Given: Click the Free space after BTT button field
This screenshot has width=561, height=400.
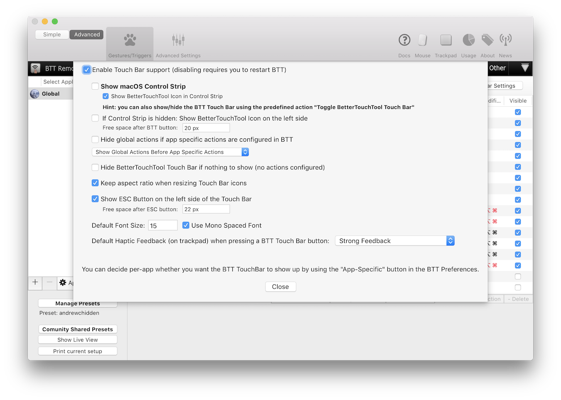Looking at the screenshot, I should pyautogui.click(x=206, y=128).
